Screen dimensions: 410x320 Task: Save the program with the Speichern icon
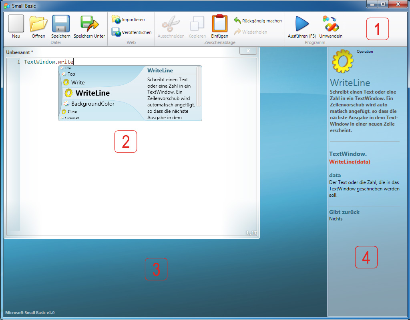(x=61, y=24)
